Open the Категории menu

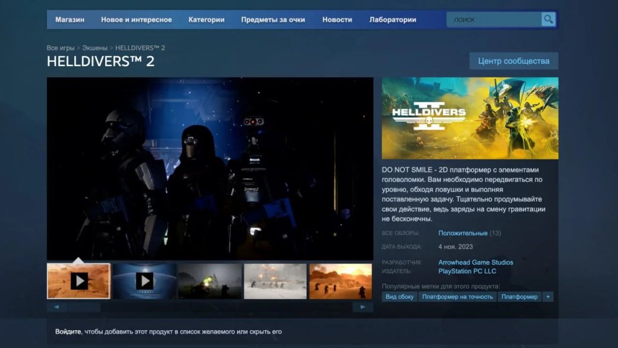pos(207,20)
